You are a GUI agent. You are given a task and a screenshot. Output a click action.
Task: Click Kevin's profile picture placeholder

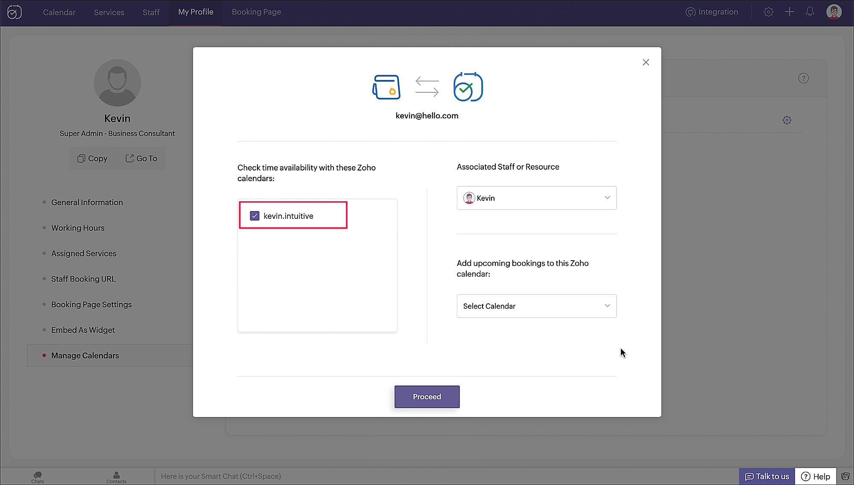(117, 83)
